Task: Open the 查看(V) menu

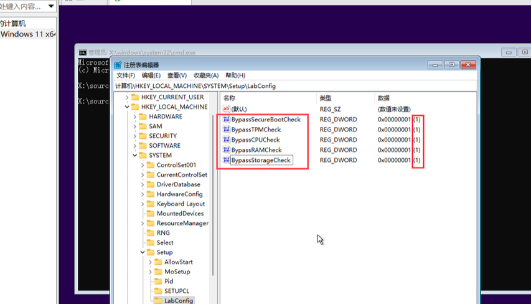Action: (x=177, y=75)
